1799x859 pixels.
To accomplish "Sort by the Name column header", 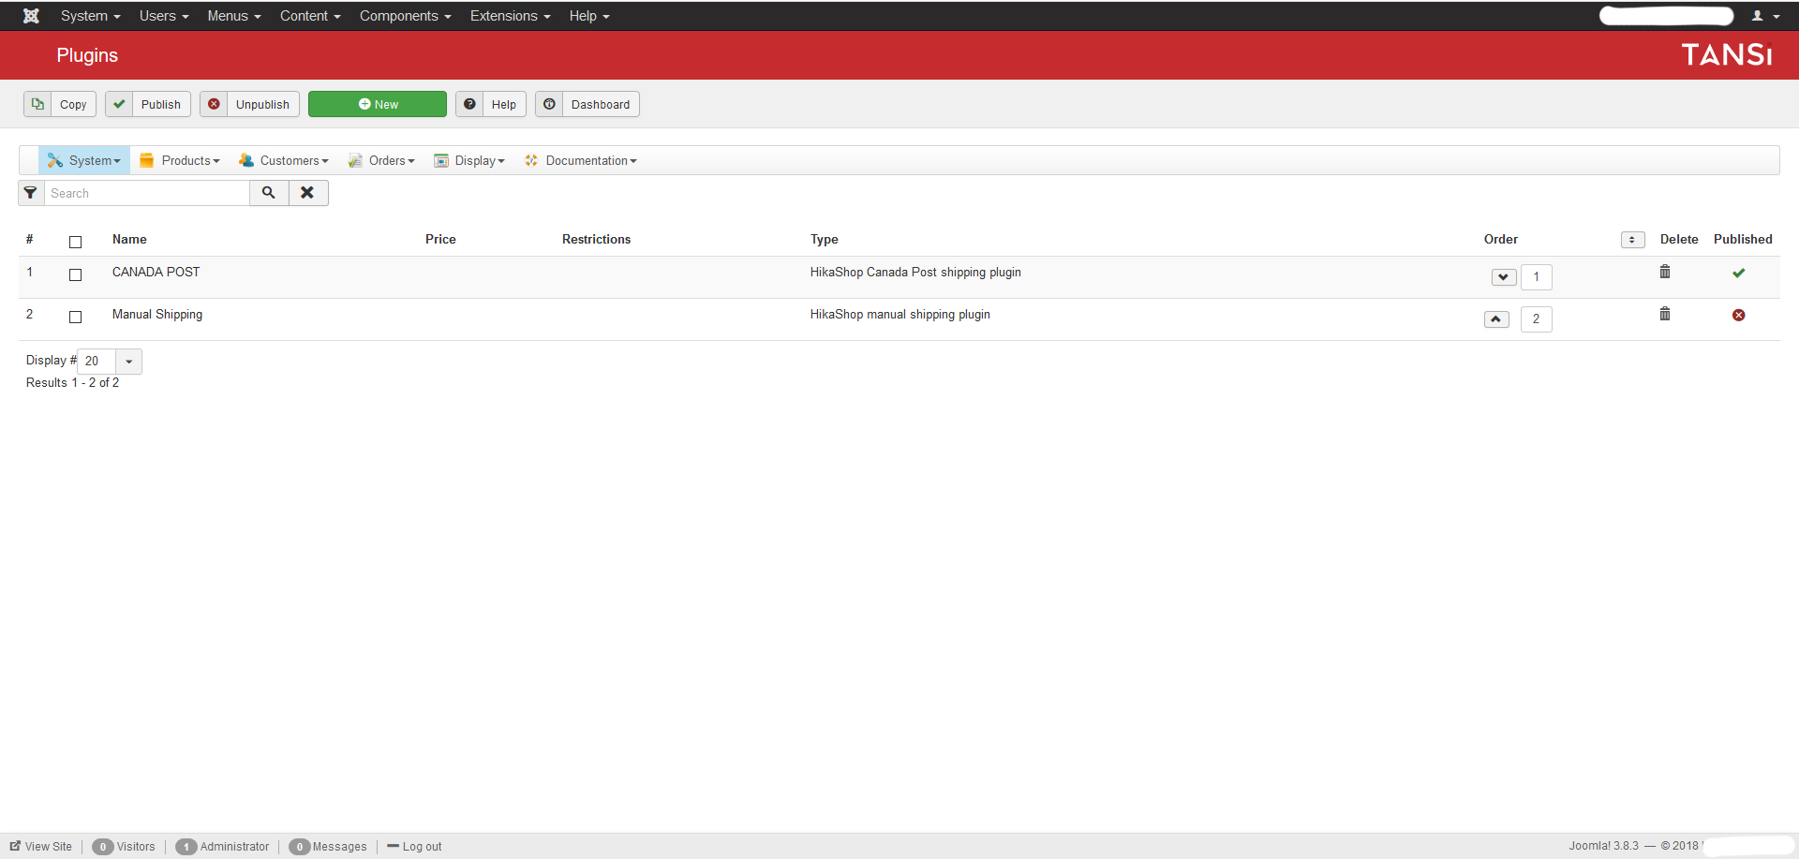I will (x=129, y=239).
